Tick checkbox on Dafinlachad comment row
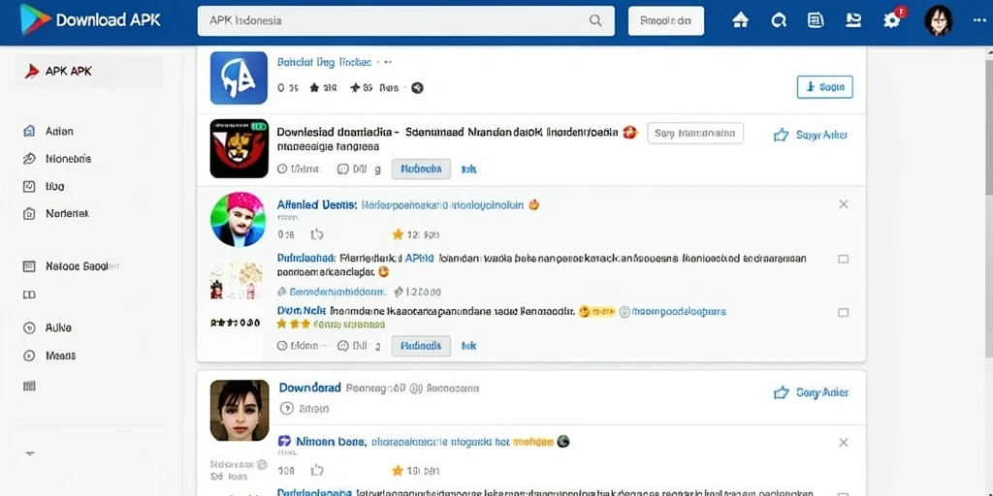The width and height of the screenshot is (993, 496). 843,259
